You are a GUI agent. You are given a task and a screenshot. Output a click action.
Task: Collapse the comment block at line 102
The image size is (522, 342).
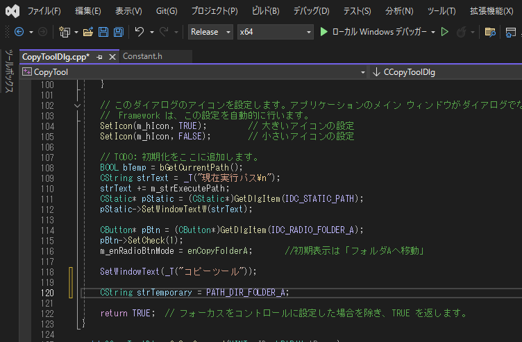click(77, 105)
